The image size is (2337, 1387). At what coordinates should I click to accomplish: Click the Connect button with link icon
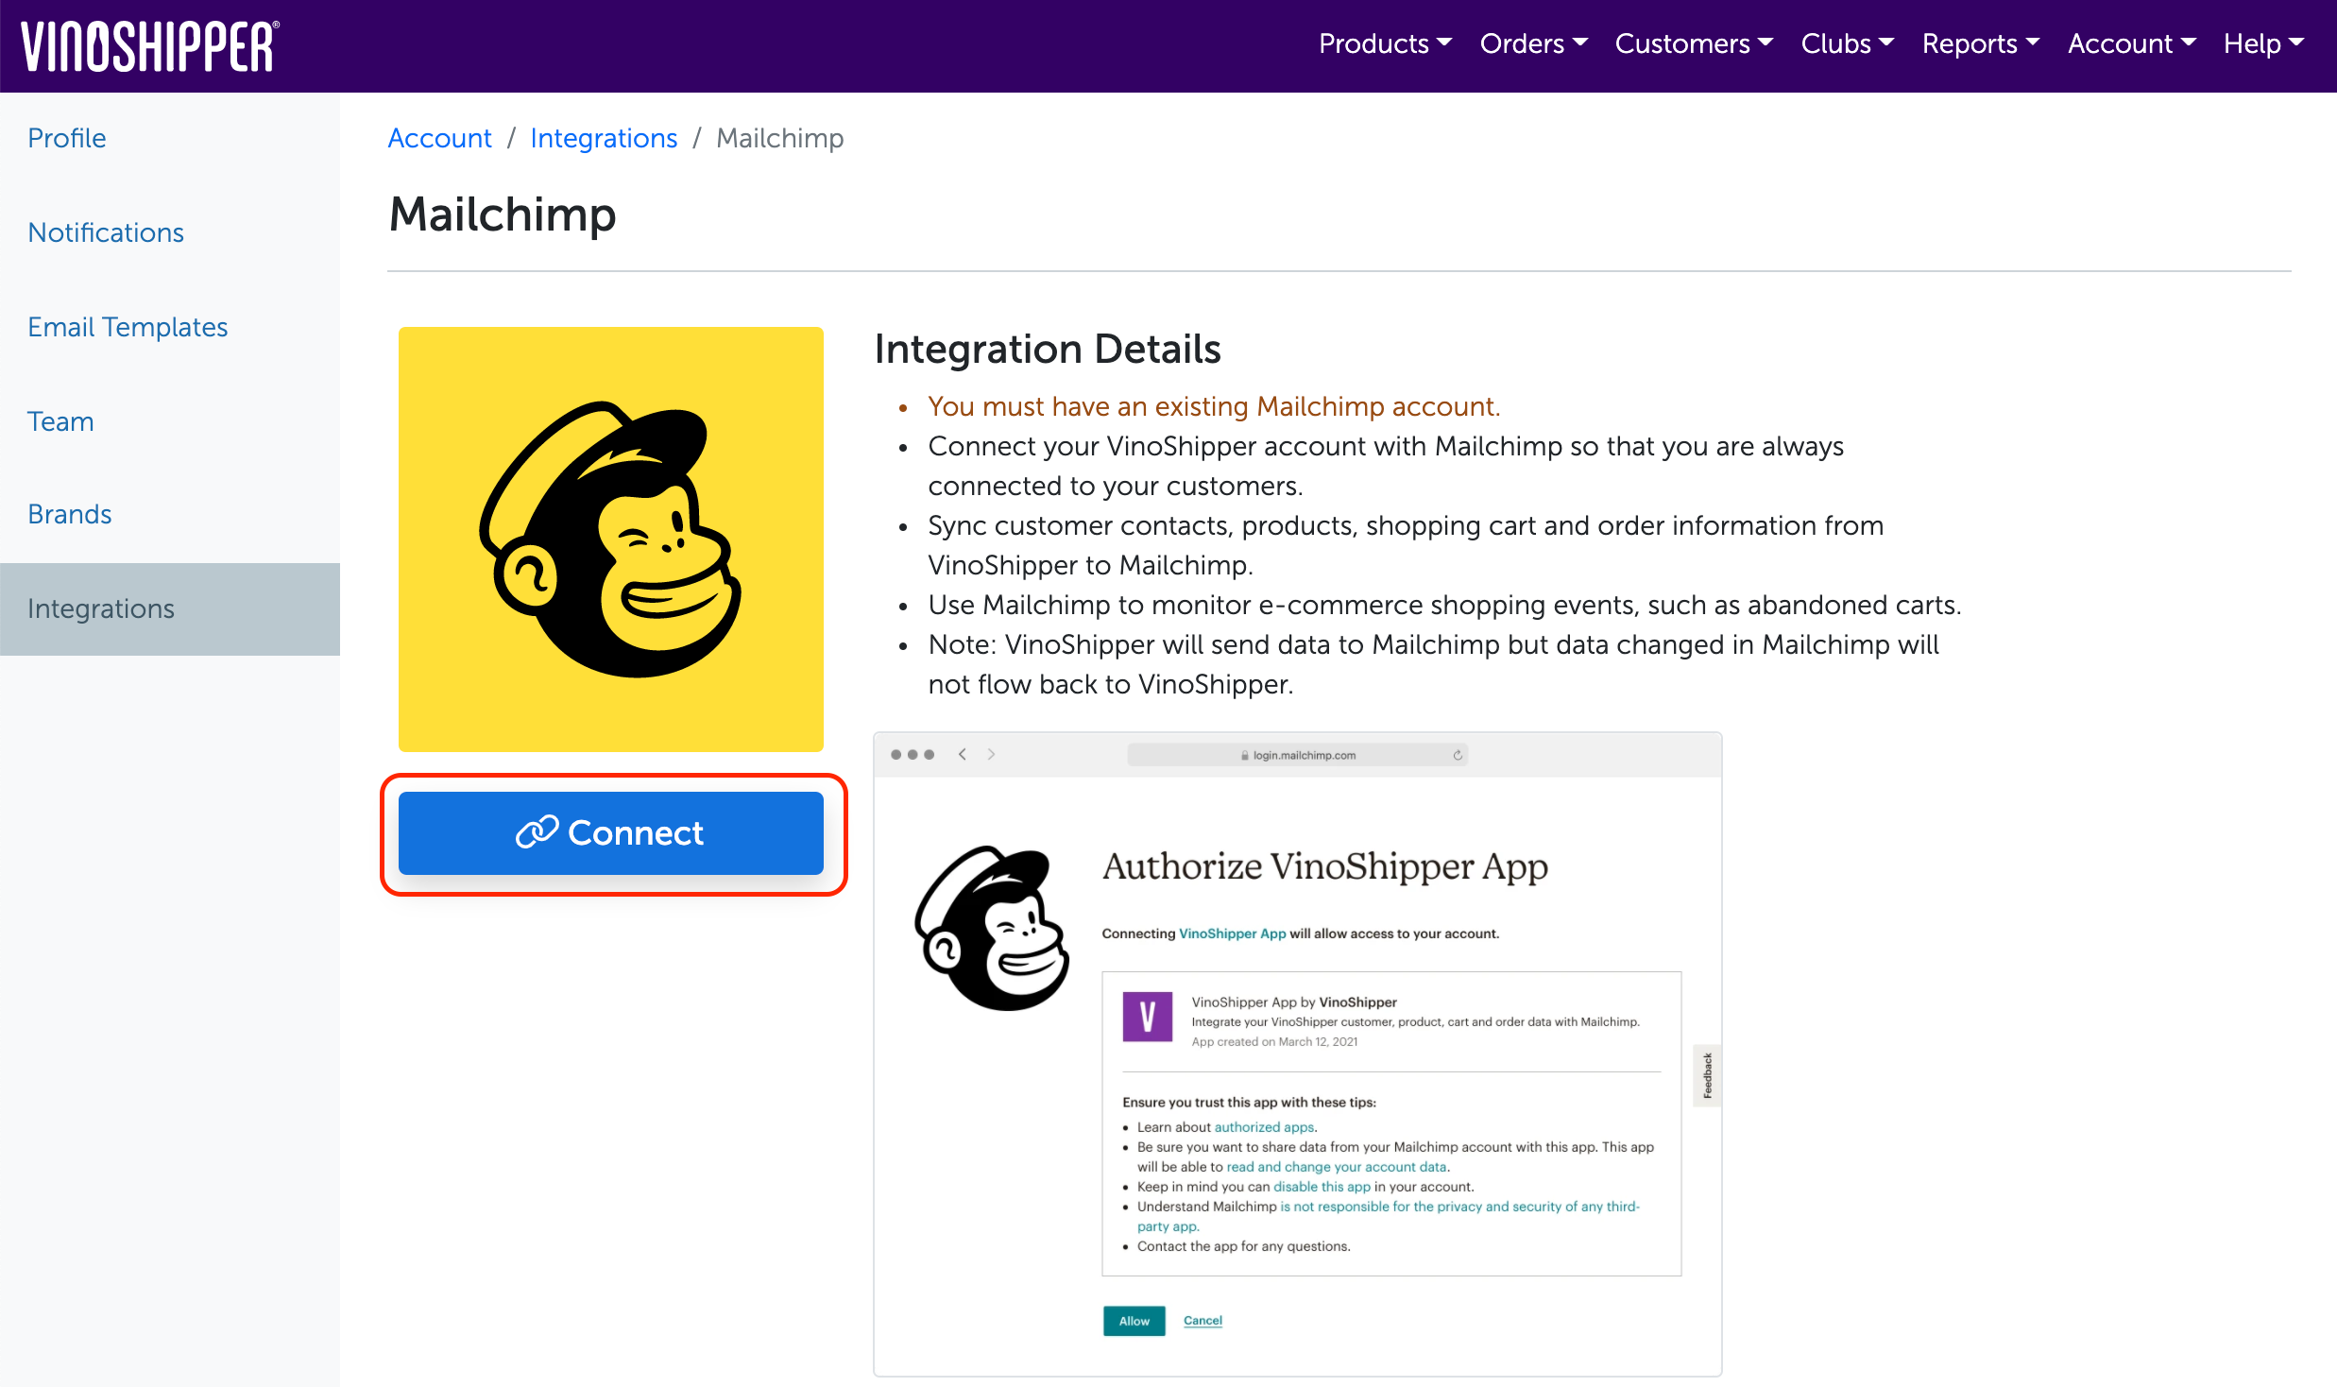610,832
